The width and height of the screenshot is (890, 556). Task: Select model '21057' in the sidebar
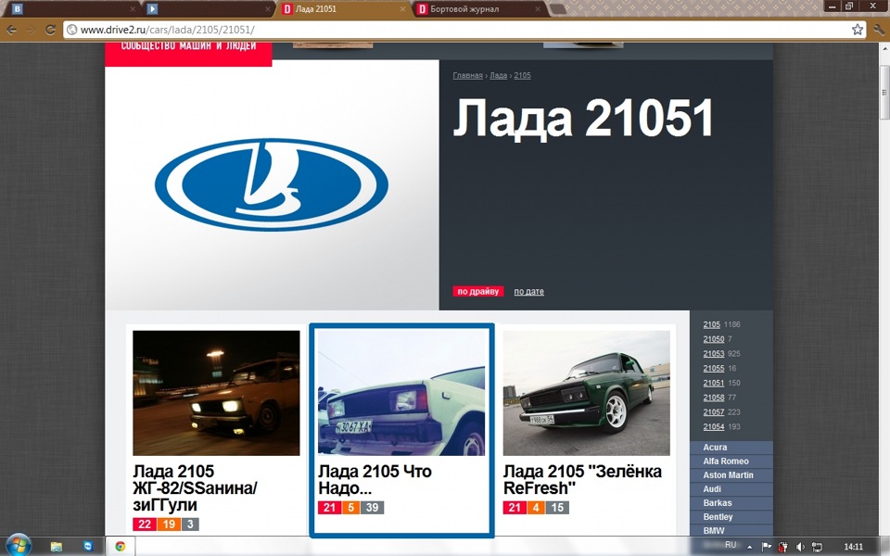pos(714,411)
